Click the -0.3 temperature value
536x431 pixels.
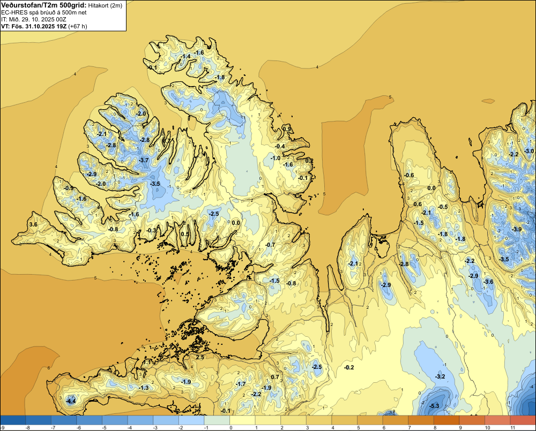click(x=151, y=231)
